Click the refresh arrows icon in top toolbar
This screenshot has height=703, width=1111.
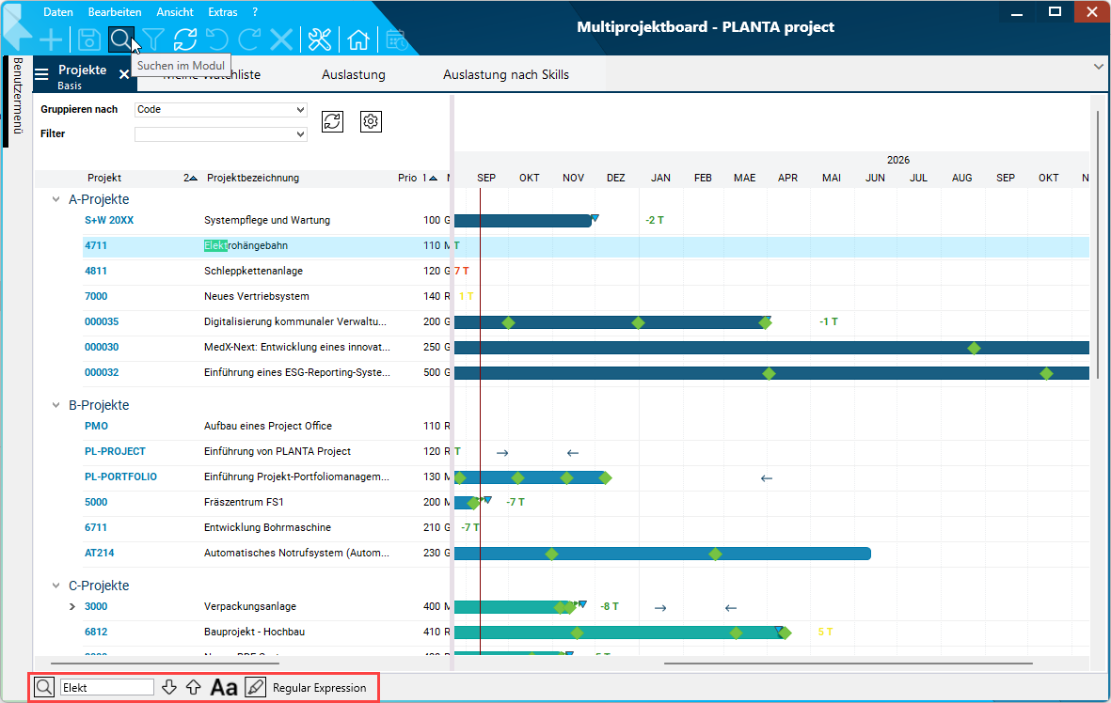coord(185,39)
